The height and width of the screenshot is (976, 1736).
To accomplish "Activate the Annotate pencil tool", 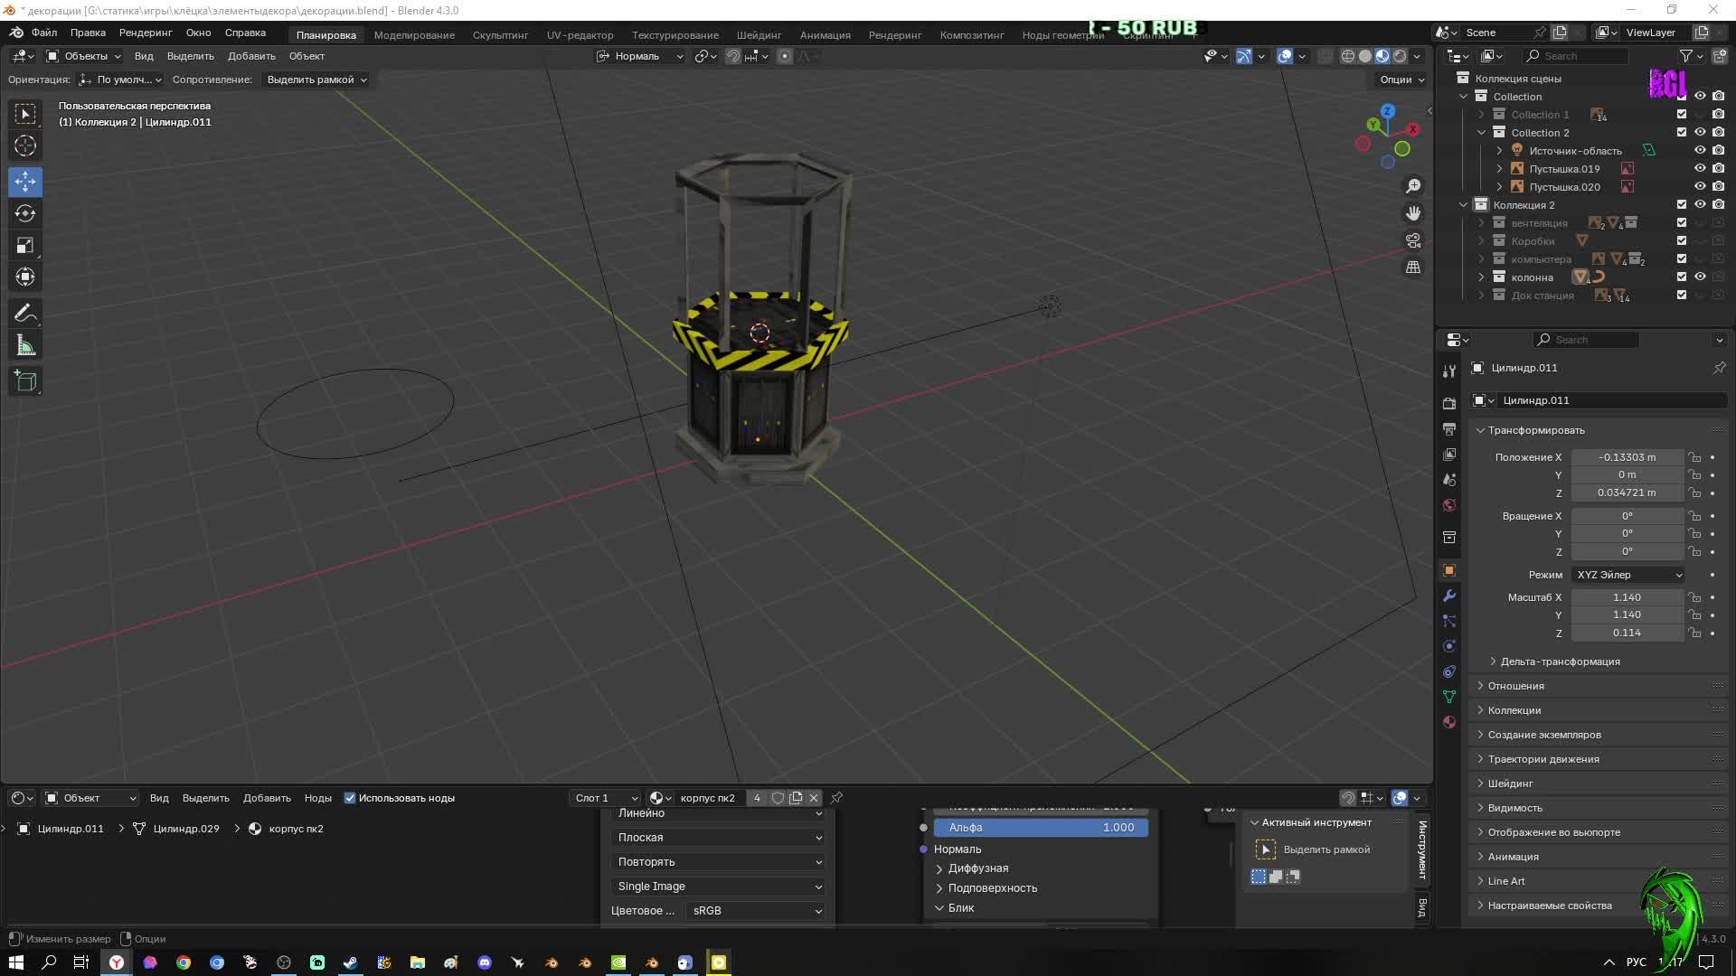I will [x=25, y=314].
